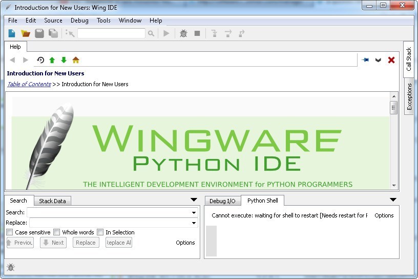Save the file with the disk icon
This screenshot has width=418, height=279.
(39, 33)
